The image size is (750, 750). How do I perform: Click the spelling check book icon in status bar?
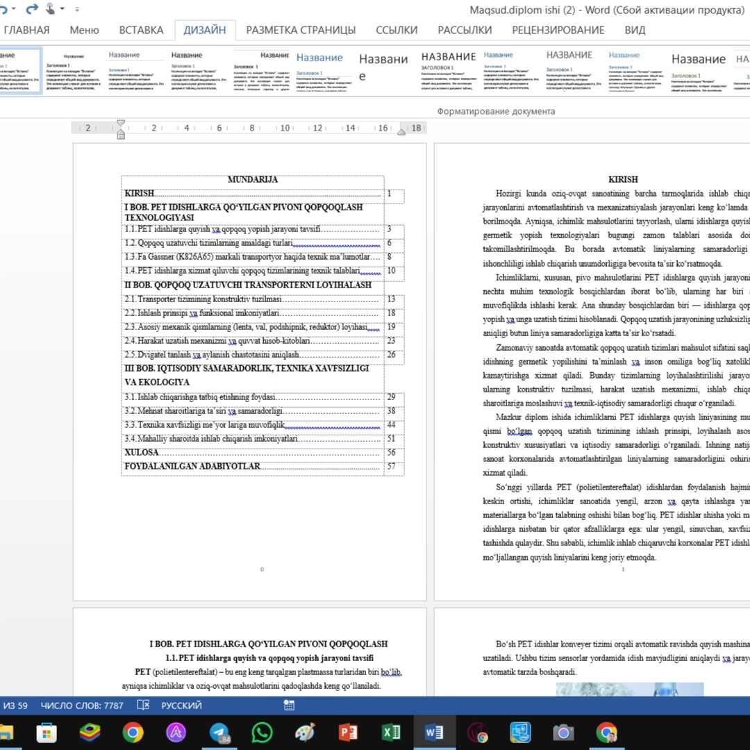click(143, 705)
